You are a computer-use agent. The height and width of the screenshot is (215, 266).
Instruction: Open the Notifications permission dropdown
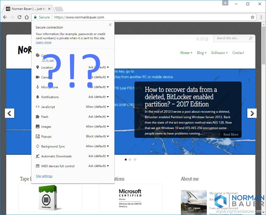99,97
